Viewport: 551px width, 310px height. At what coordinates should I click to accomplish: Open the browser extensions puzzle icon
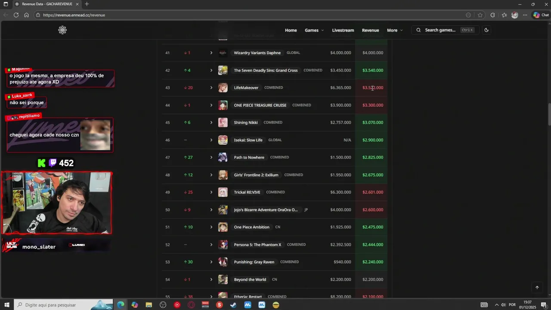pyautogui.click(x=492, y=15)
